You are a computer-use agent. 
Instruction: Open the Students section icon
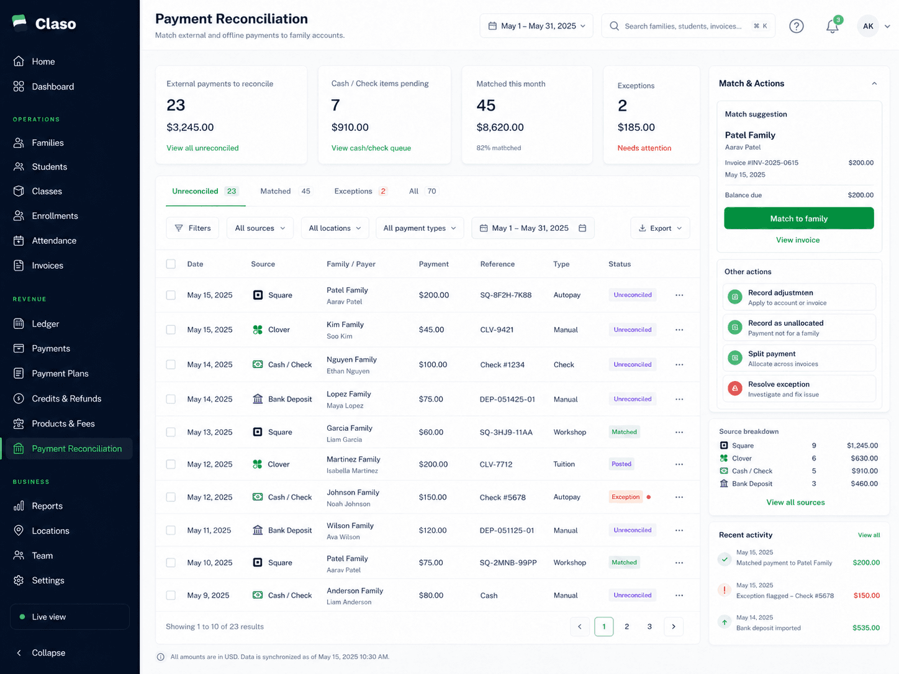pos(19,167)
